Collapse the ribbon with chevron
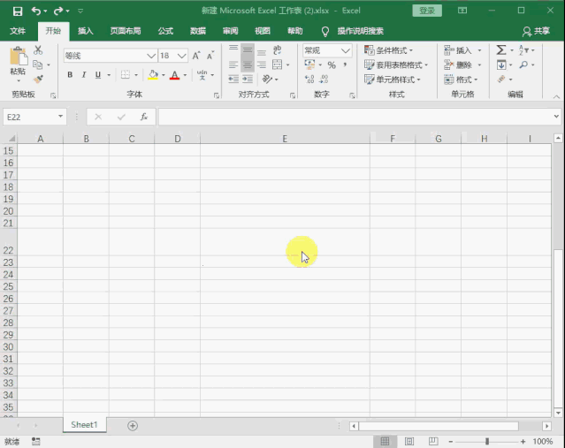This screenshot has width=565, height=448. [x=556, y=96]
